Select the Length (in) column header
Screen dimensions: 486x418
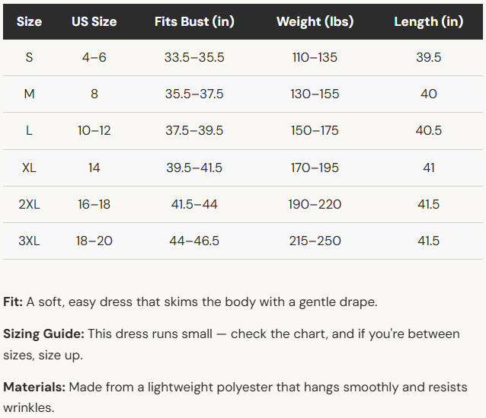[x=429, y=21]
